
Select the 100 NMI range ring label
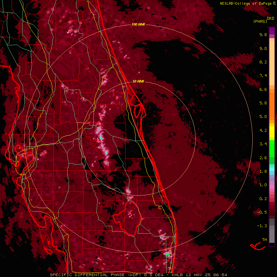(138, 24)
